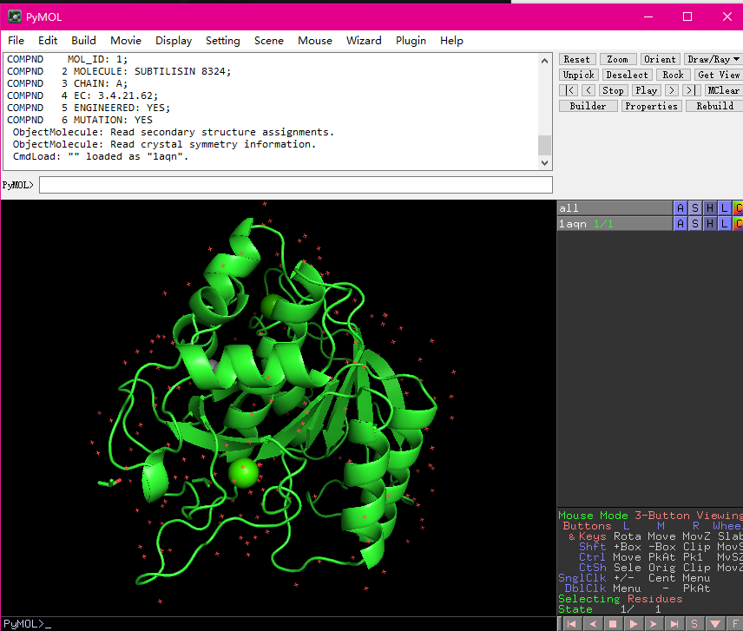Open the Plugin menu
This screenshot has width=743, height=631.
(411, 41)
